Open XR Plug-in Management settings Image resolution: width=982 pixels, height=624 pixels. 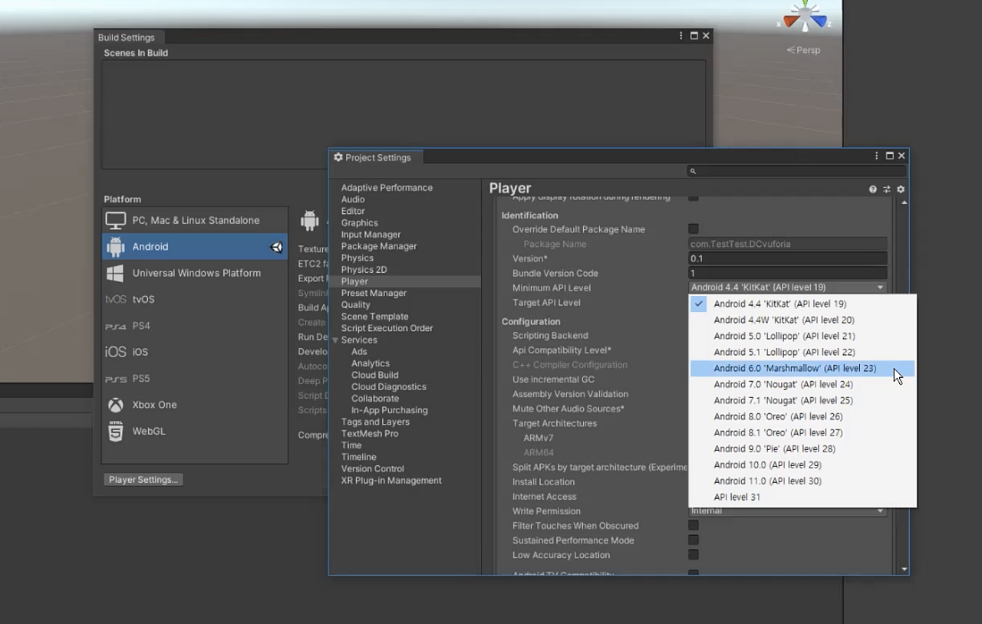(391, 481)
